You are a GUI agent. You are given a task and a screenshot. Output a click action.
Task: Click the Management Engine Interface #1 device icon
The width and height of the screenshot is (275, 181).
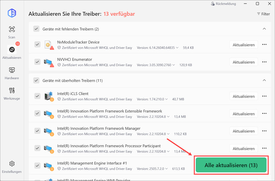[49, 166]
